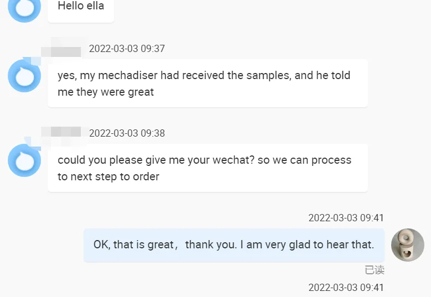
Task: Select the "Hello ella" message bubble
Action: tap(81, 7)
